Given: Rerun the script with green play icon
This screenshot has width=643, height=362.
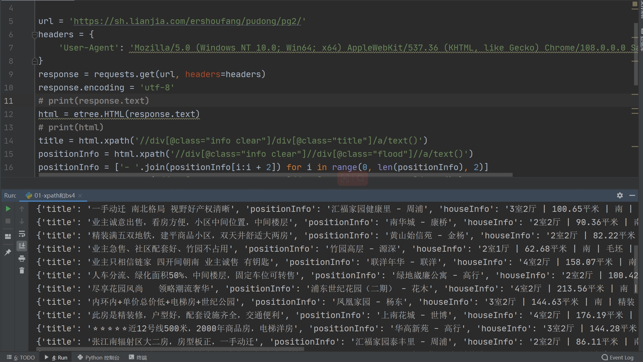Looking at the screenshot, I should 8,209.
